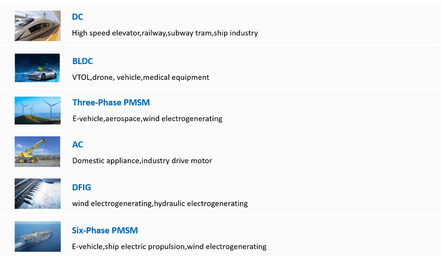Click the High speed elevator description text
The width and height of the screenshot is (442, 263).
point(165,33)
